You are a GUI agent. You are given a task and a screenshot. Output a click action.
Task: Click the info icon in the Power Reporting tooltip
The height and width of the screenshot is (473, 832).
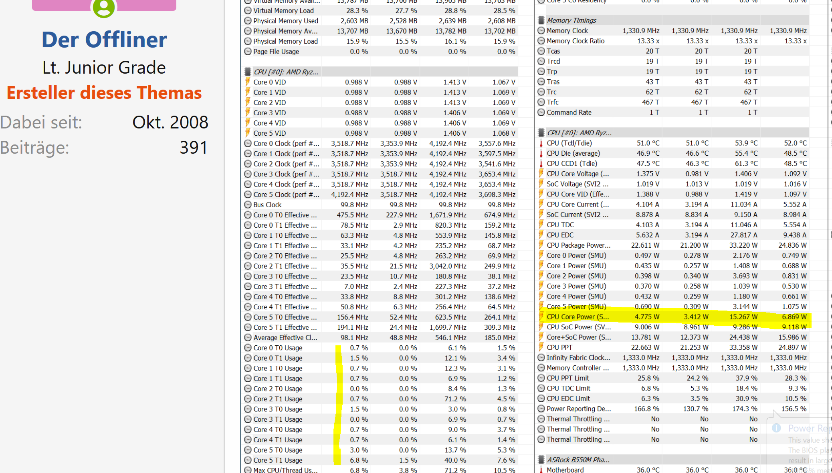pos(776,428)
